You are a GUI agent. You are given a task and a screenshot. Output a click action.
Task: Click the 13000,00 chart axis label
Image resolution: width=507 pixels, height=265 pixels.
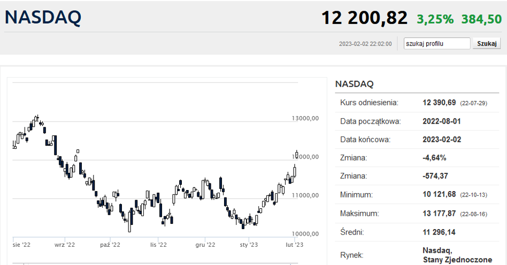pyautogui.click(x=305, y=118)
